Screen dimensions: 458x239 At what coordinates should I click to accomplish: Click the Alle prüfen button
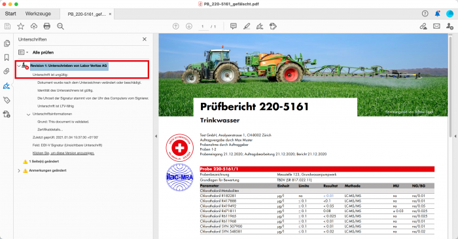[43, 52]
